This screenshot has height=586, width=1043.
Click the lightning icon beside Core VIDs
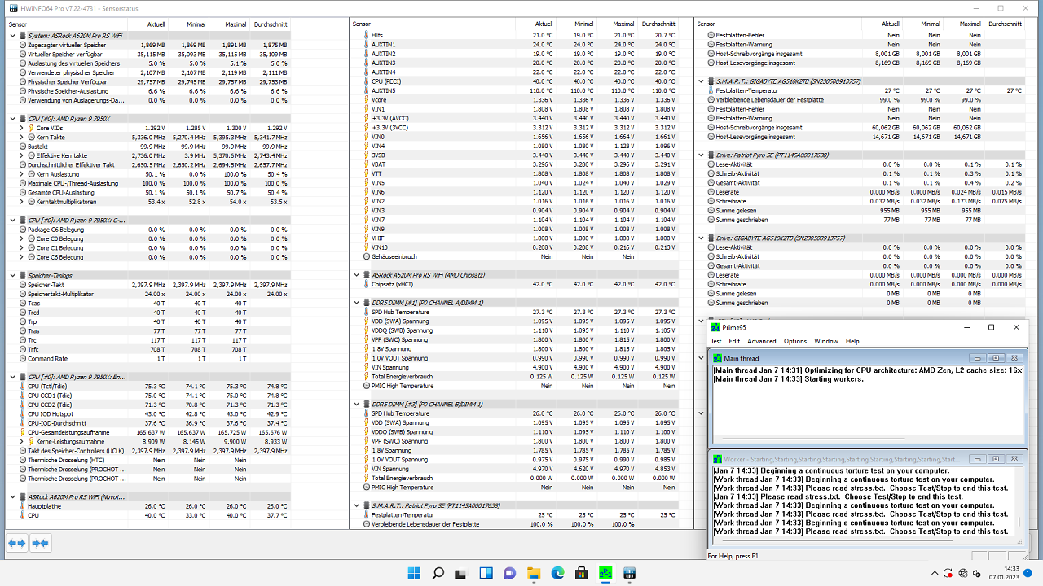point(31,128)
